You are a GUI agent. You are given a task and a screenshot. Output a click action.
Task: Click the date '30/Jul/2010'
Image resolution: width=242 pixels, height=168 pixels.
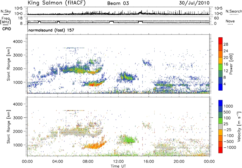pyautogui.click(x=194, y=3)
